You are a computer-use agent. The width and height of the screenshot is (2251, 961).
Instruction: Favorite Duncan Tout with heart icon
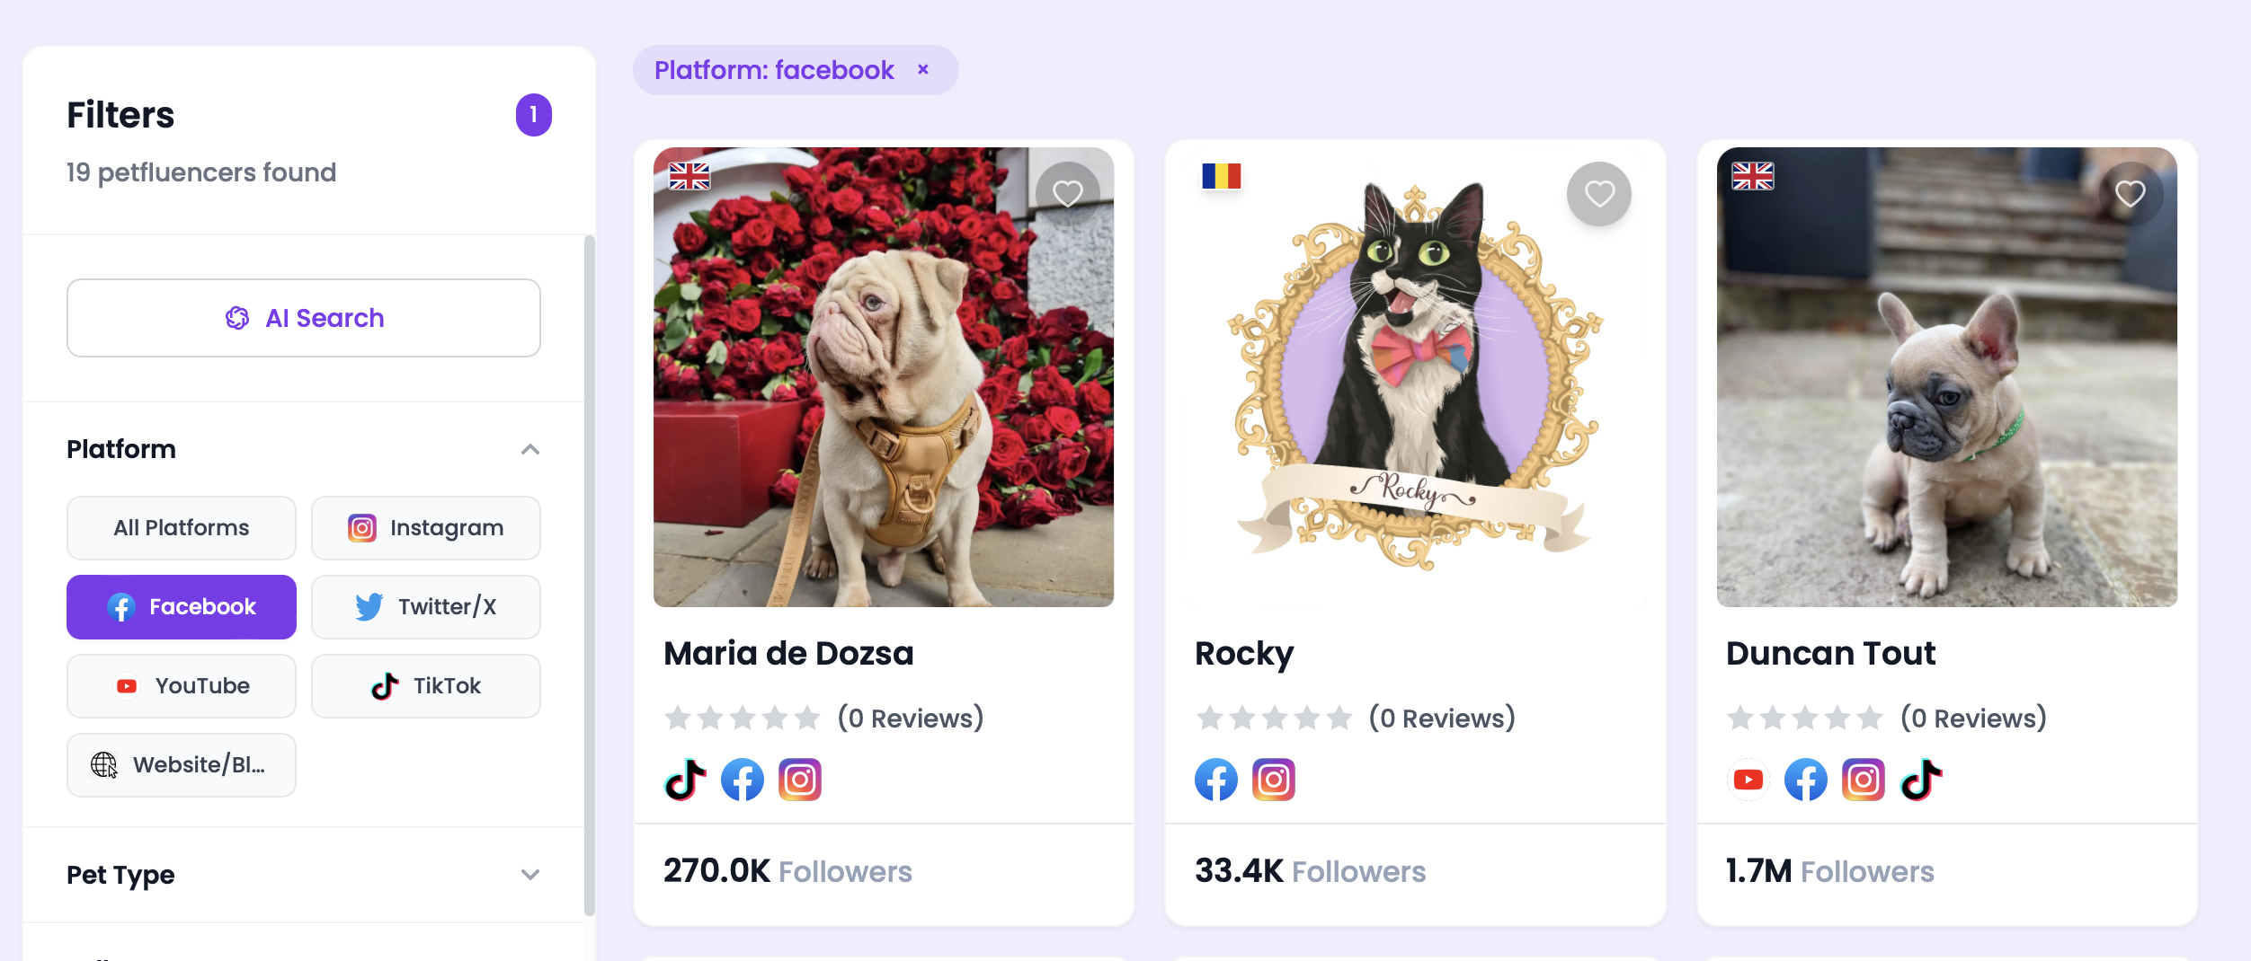[x=2131, y=193]
